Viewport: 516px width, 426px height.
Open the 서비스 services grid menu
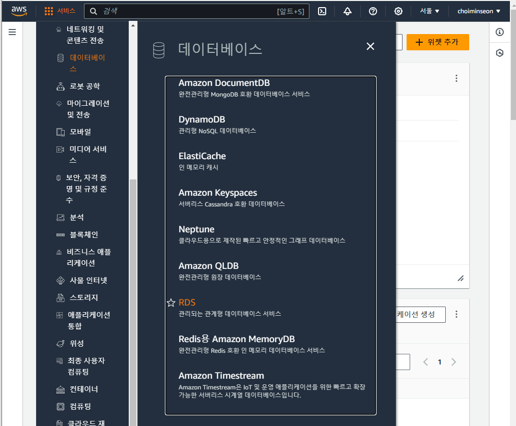pos(60,11)
